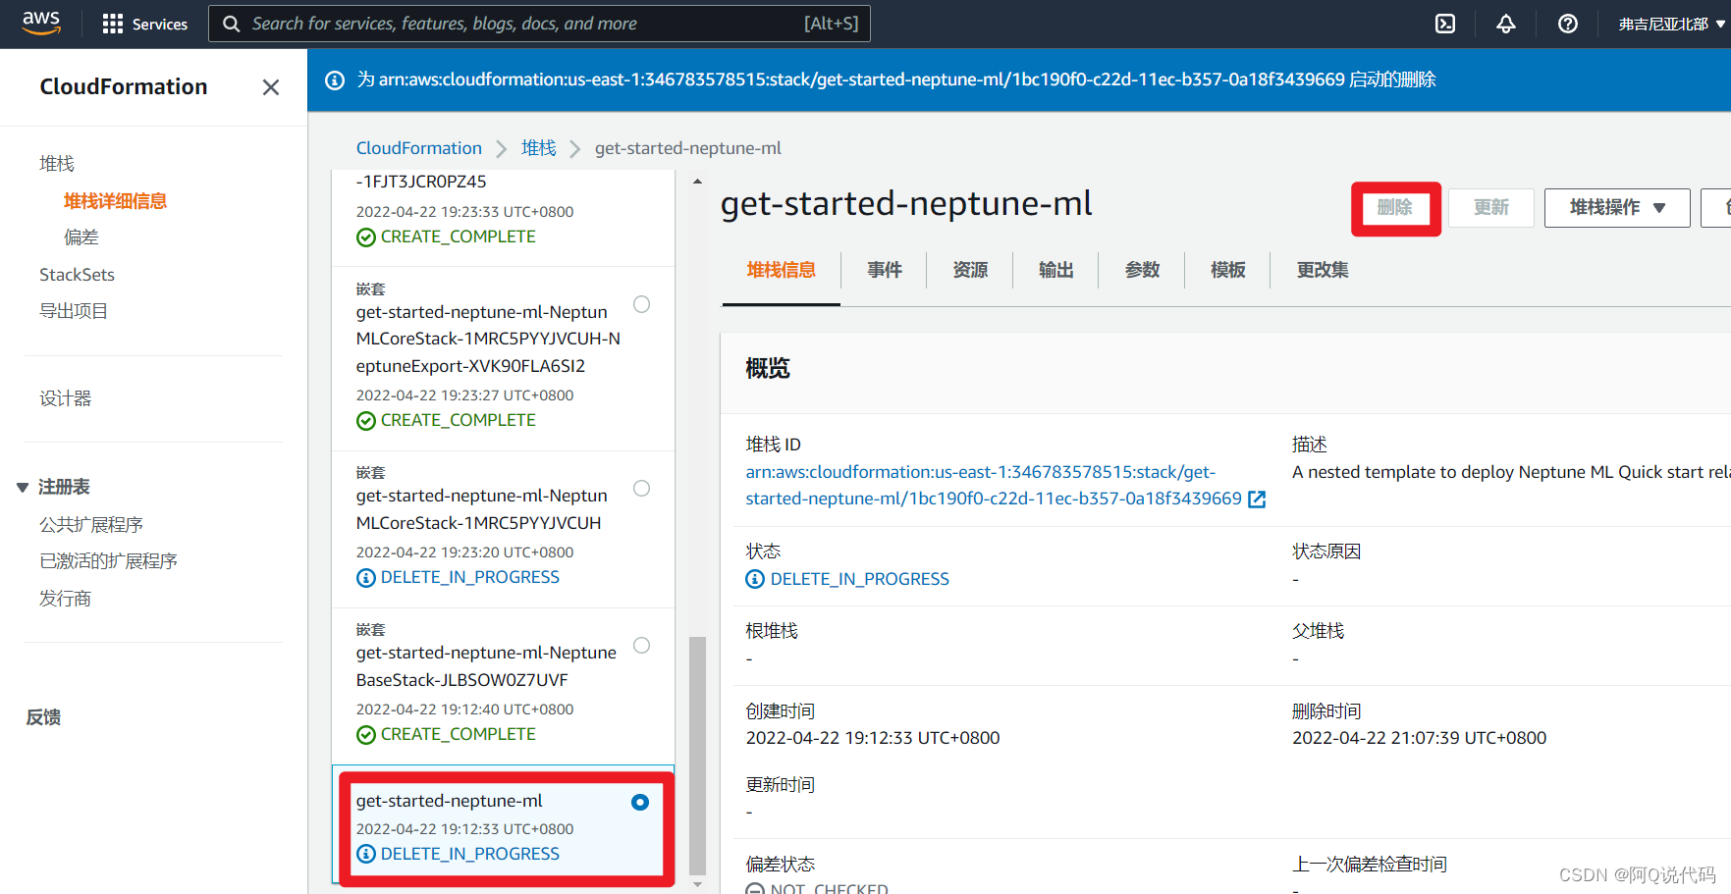Open the help question-mark icon
1731x894 pixels.
tap(1568, 24)
